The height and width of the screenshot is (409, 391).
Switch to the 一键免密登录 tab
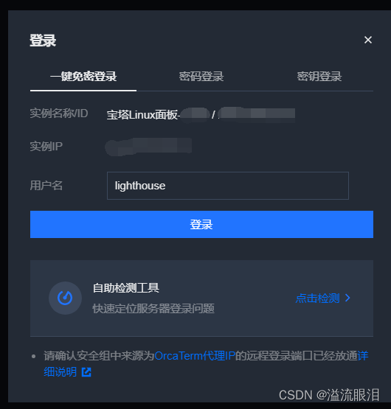[x=83, y=77]
